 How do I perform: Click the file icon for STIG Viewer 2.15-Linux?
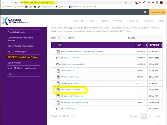[58, 83]
